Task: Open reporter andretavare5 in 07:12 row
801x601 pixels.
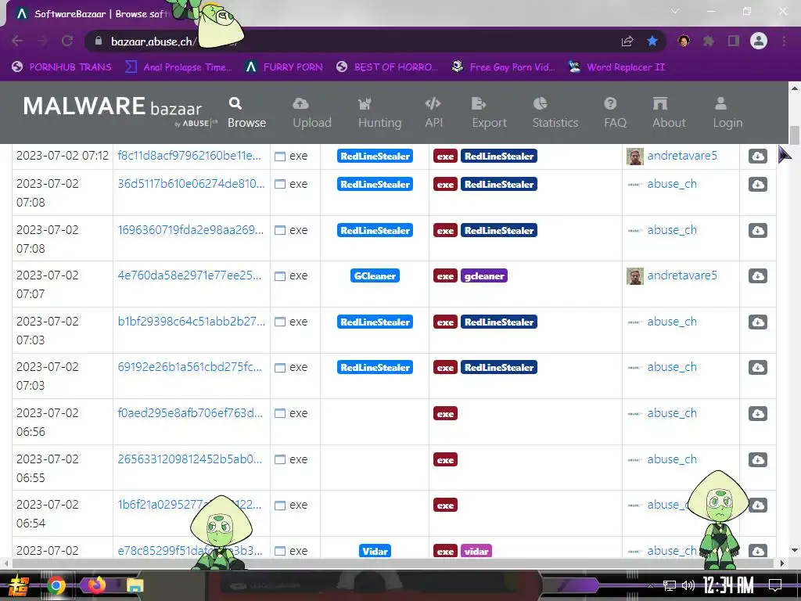Action: click(682, 156)
